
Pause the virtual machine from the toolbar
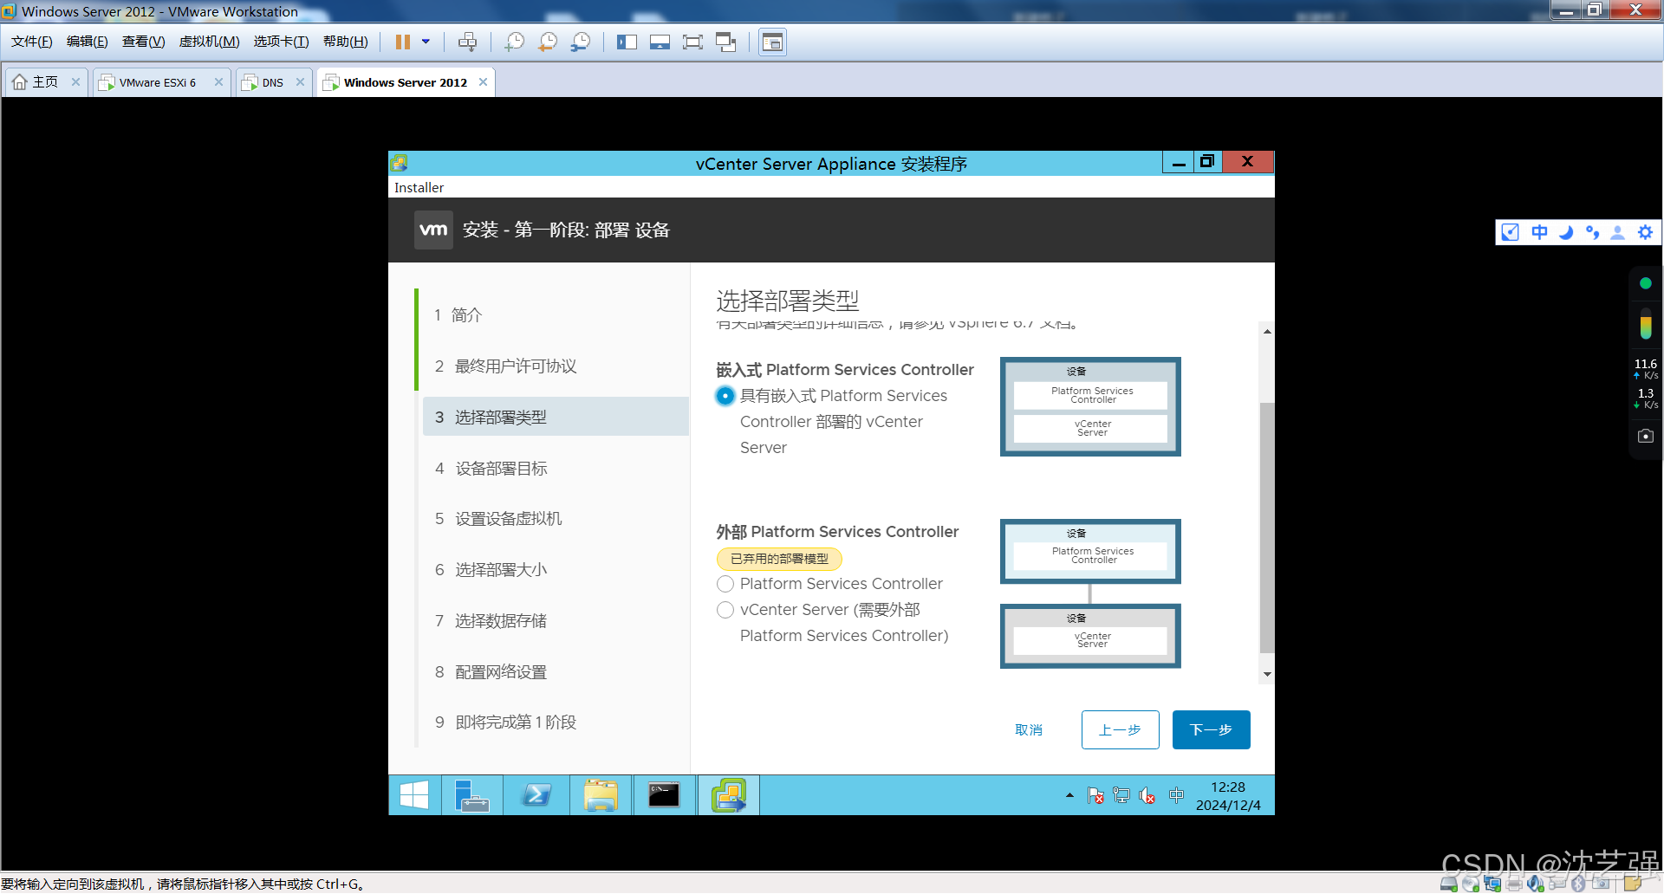[x=403, y=42]
